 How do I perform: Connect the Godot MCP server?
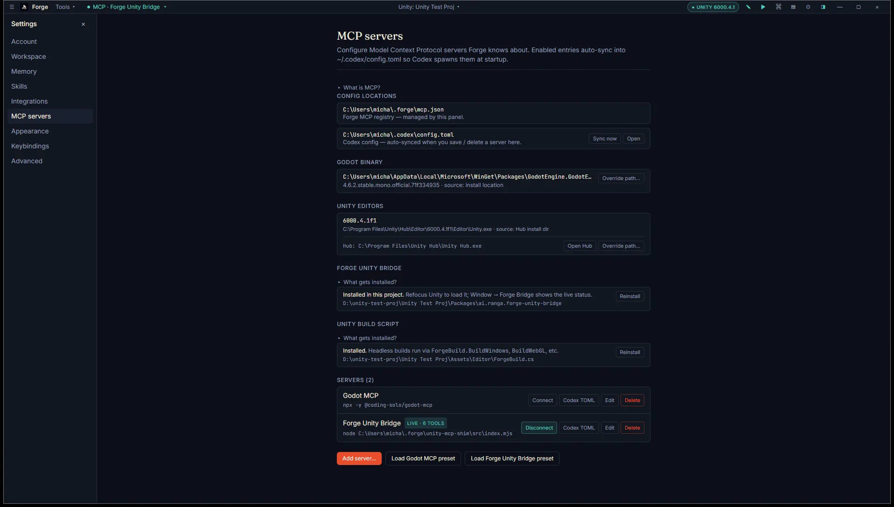tap(543, 400)
